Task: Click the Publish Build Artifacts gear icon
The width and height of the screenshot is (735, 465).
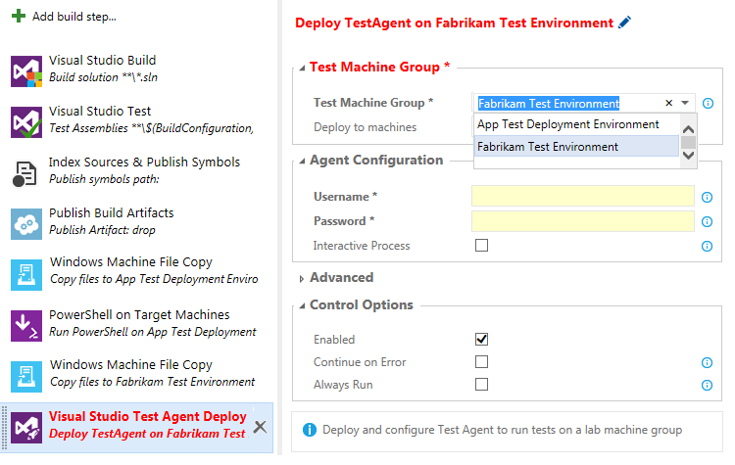Action: click(25, 223)
